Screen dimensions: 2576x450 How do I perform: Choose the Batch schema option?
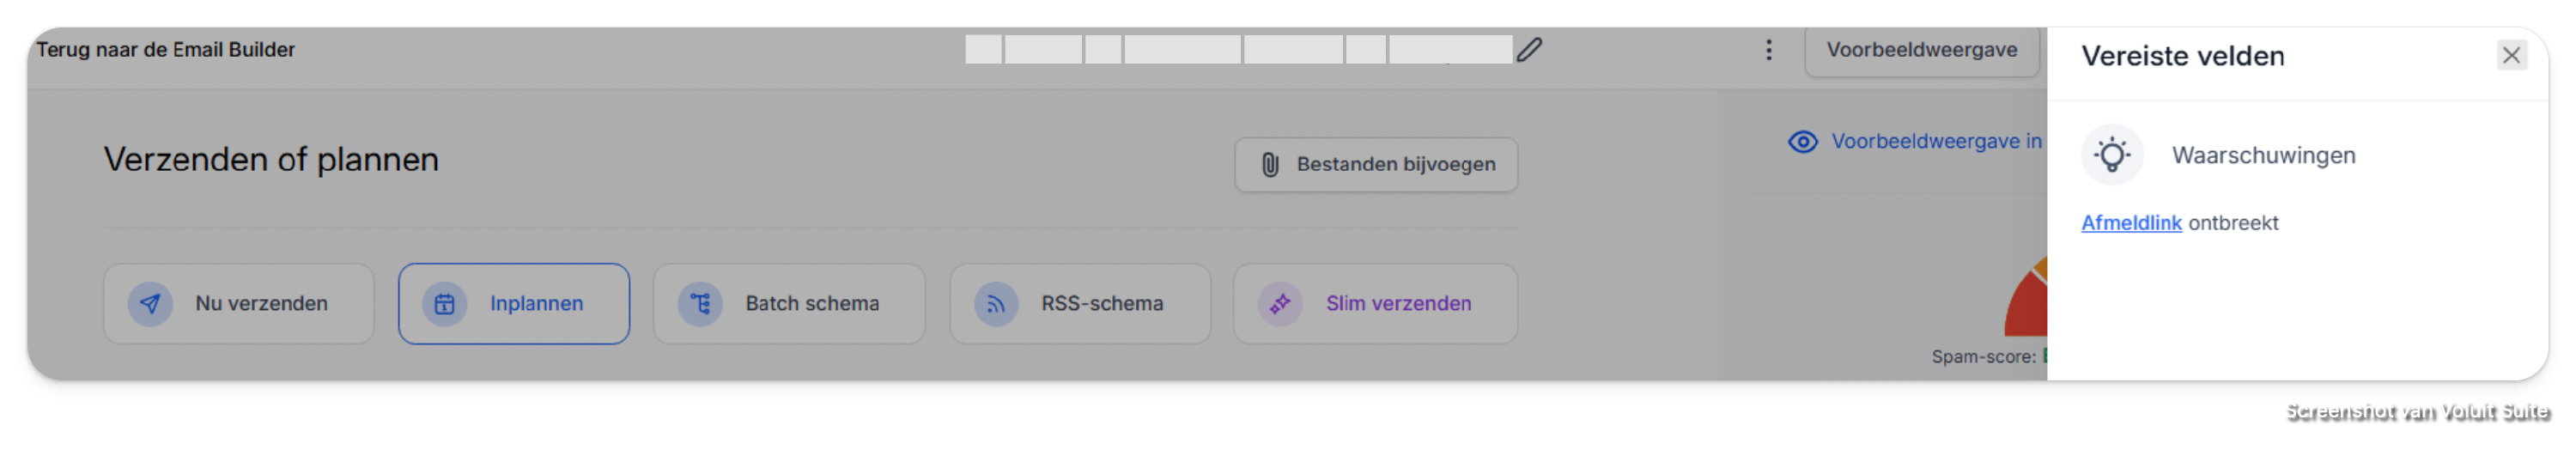[x=789, y=303]
